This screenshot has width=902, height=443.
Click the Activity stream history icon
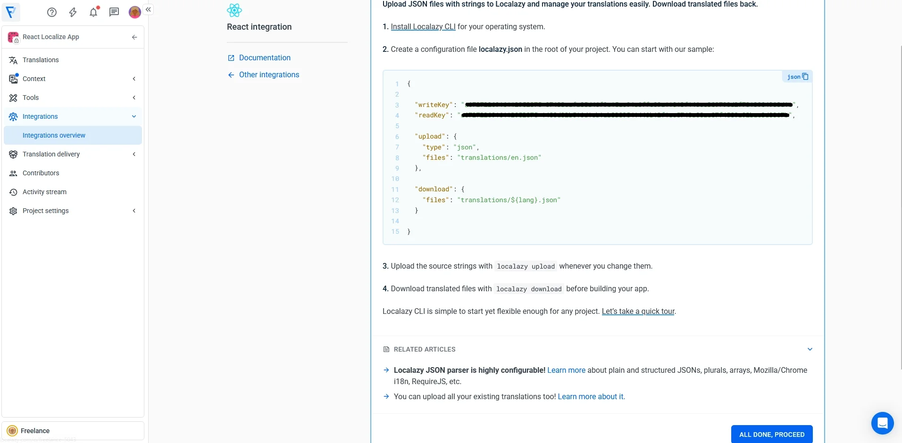tap(13, 192)
